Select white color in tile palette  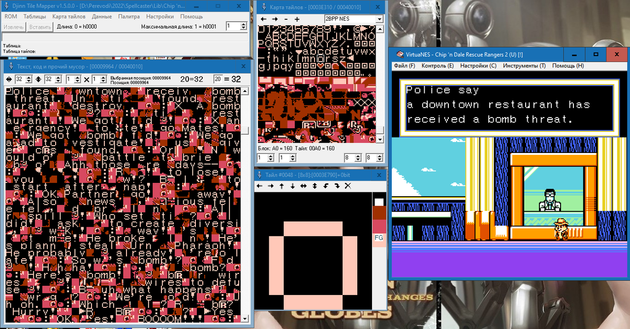click(379, 202)
